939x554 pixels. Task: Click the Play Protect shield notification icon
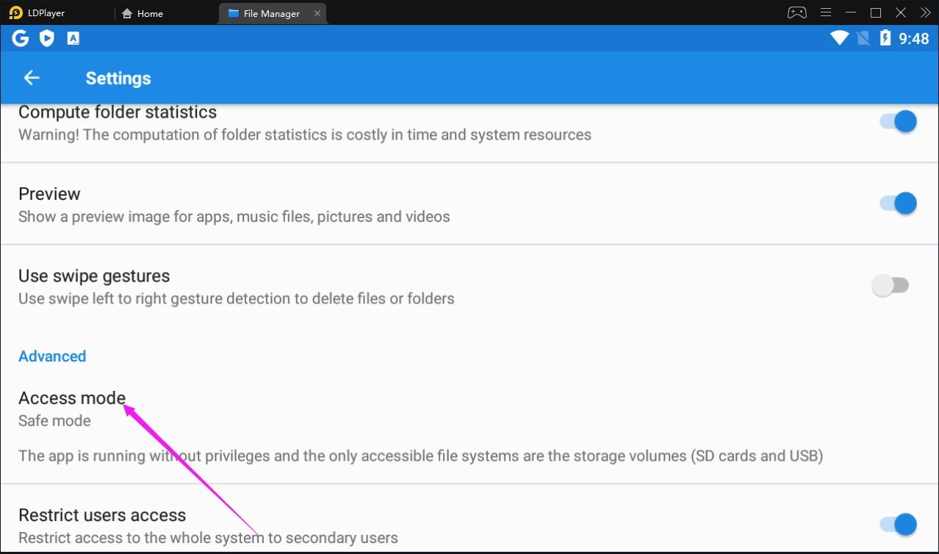[x=46, y=37]
